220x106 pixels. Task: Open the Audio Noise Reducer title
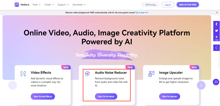pyautogui.click(x=111, y=72)
